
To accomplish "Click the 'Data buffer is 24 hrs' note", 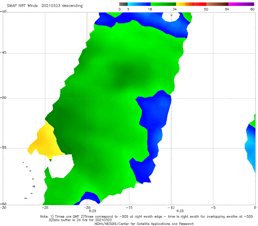I will click(80, 220).
